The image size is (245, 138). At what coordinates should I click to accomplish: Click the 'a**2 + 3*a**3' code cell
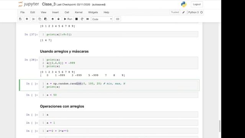pos(118,131)
